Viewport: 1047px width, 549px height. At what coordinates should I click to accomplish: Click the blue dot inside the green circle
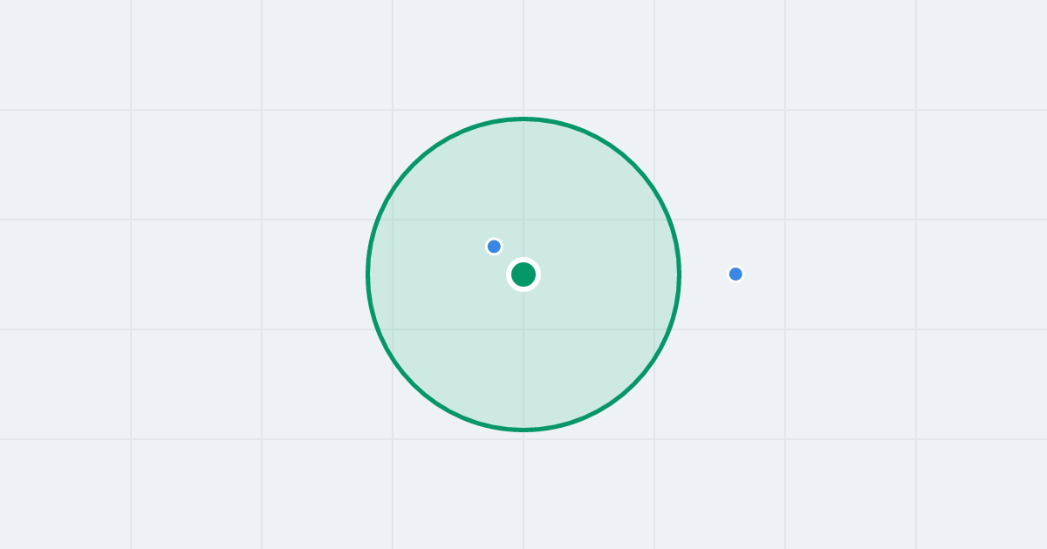(x=494, y=247)
